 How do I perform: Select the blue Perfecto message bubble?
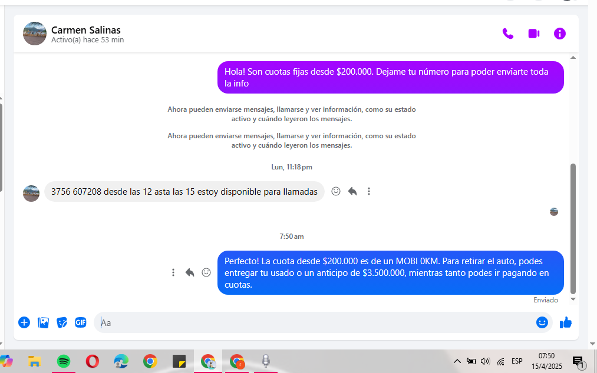(x=391, y=272)
